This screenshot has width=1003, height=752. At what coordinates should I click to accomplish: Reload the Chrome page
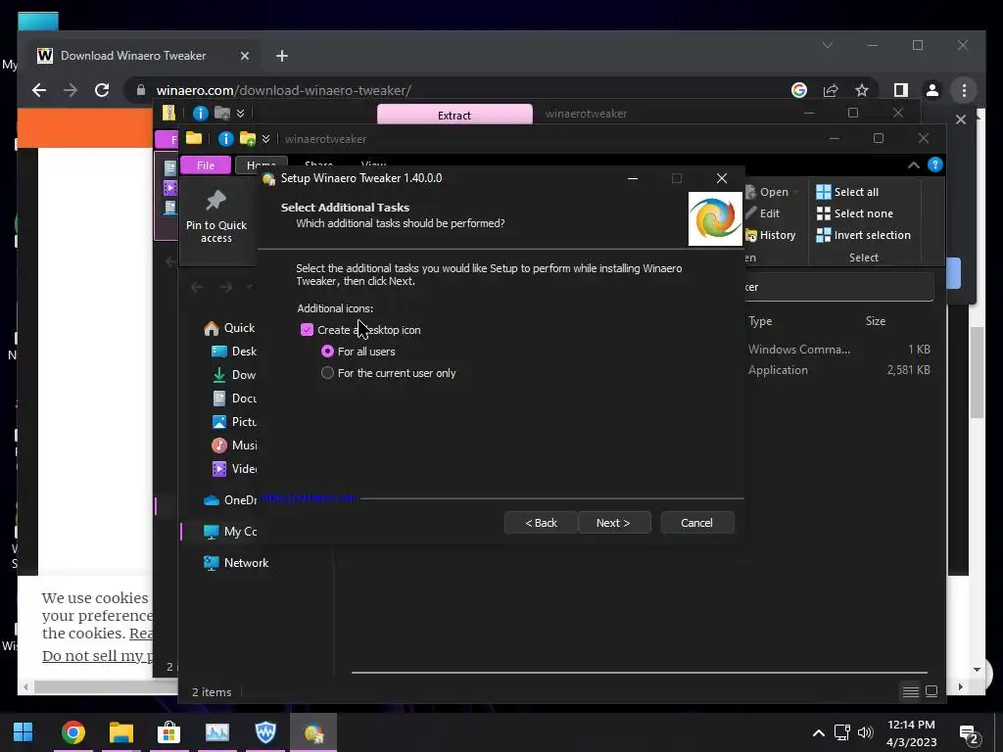click(102, 90)
